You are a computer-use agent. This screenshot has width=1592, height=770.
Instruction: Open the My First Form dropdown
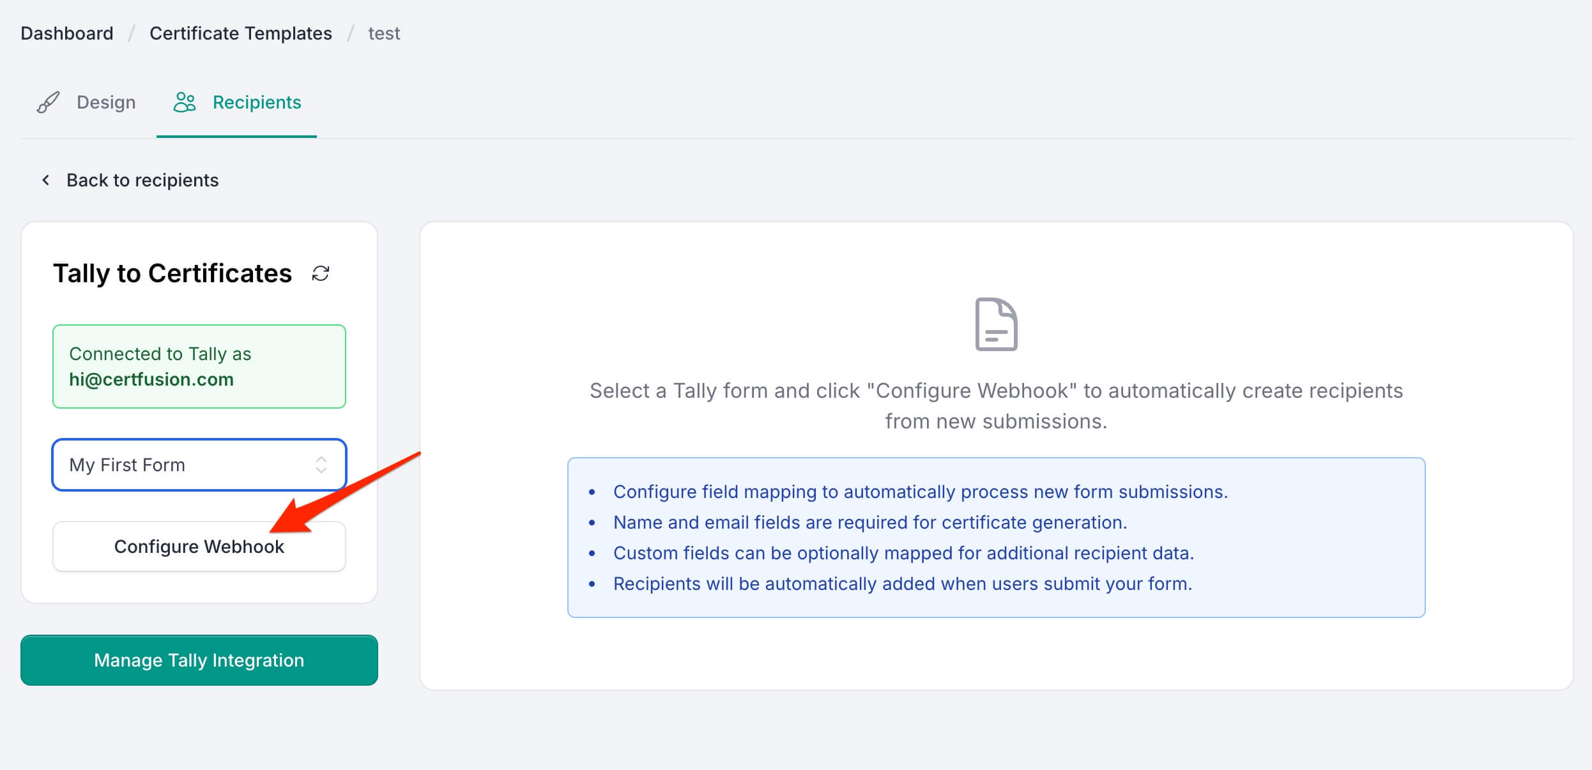[x=199, y=465]
